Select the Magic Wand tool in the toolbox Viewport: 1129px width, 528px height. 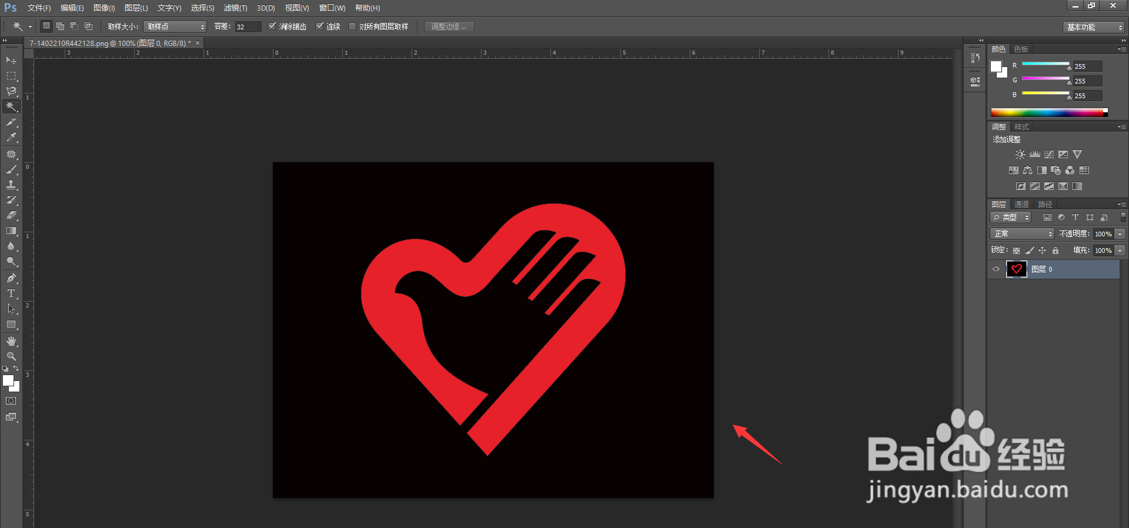click(x=11, y=106)
